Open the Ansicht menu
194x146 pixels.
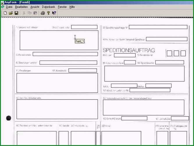pos(35,7)
